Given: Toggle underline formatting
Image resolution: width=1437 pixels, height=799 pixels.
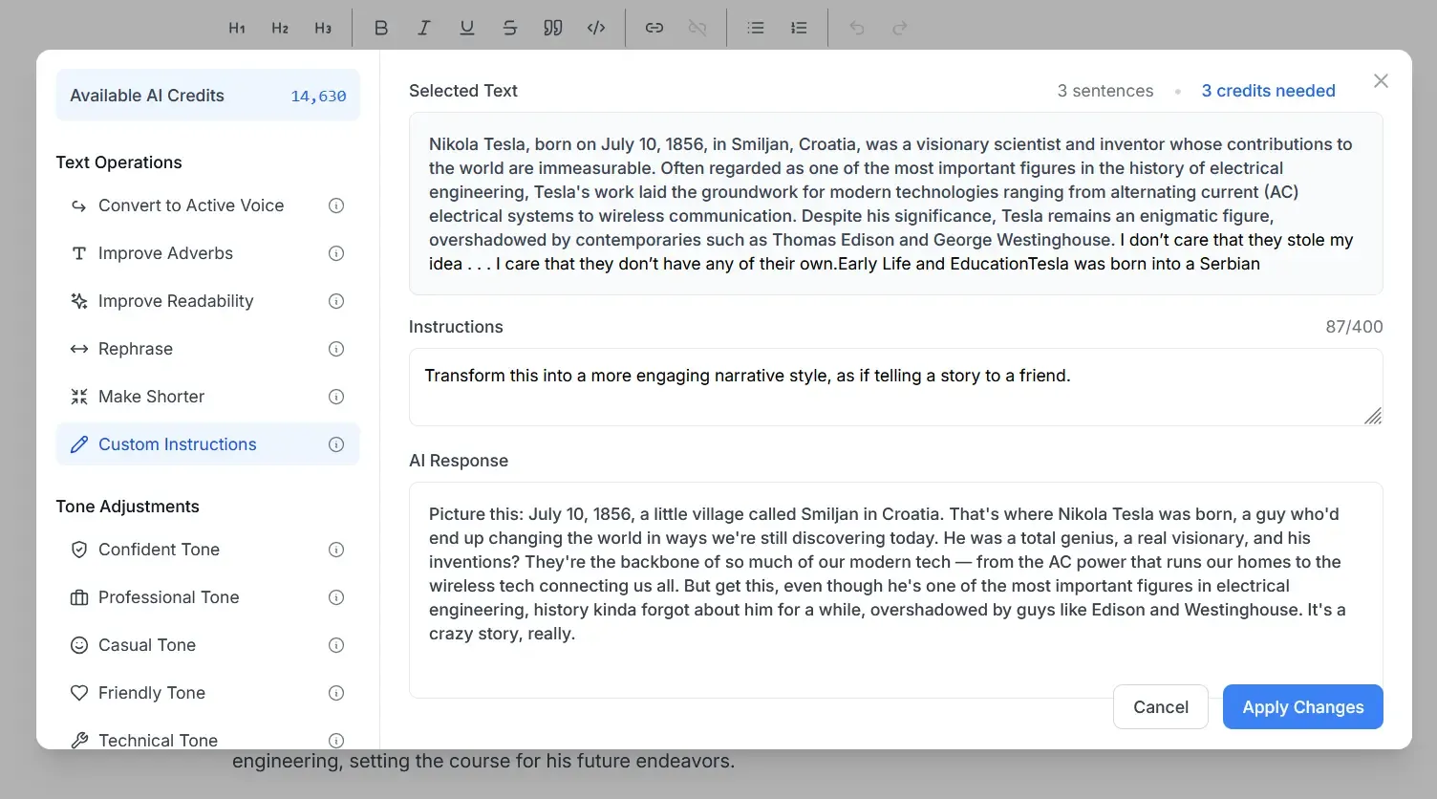Looking at the screenshot, I should tap(467, 28).
